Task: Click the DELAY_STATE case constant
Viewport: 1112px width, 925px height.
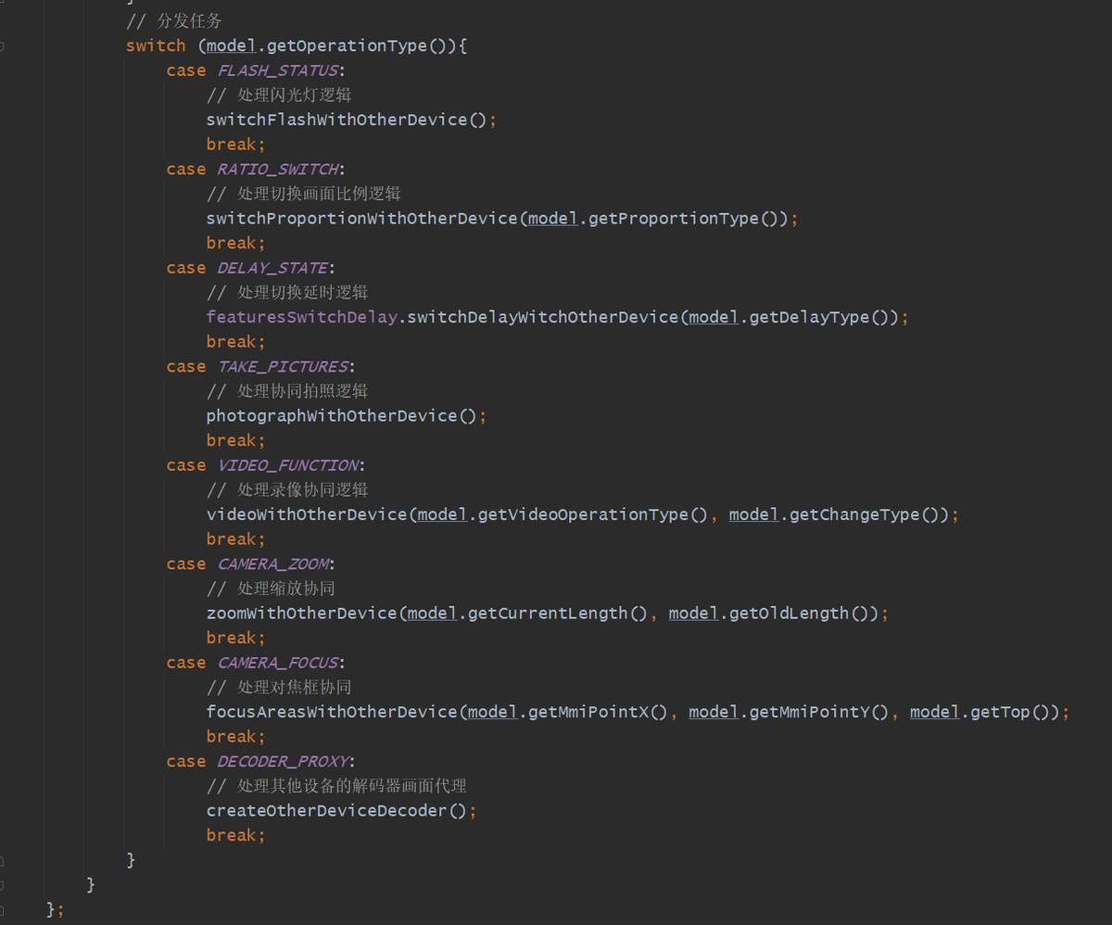Action: [x=272, y=268]
